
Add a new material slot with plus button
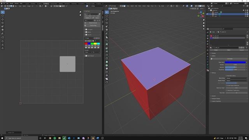click(247, 36)
